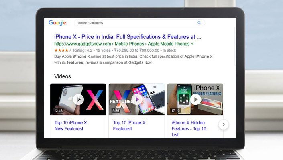Click the orange star rating icons

(63, 50)
